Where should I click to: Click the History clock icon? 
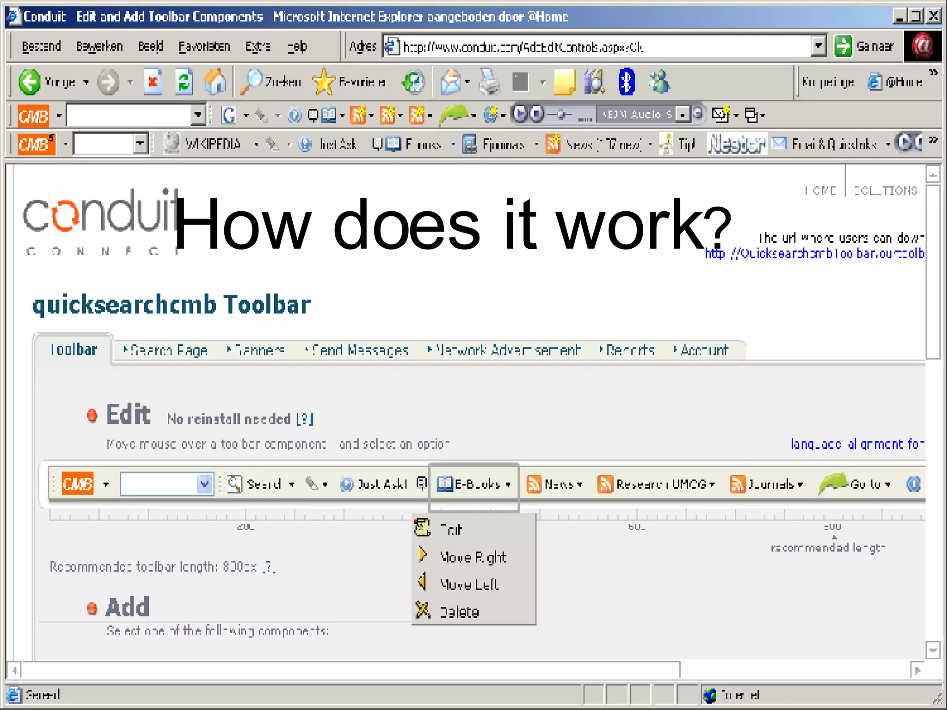click(413, 82)
